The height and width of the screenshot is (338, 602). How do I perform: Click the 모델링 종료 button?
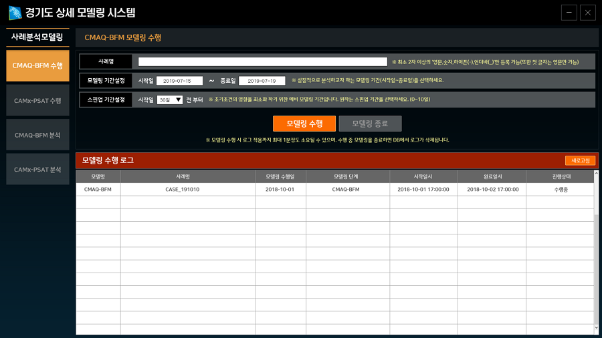pos(370,124)
